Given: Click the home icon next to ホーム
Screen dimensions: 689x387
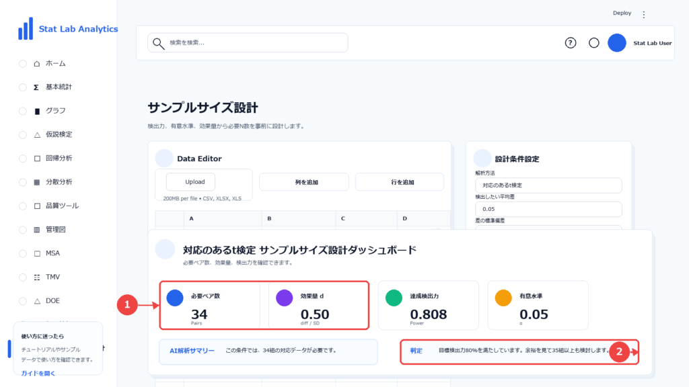Looking at the screenshot, I should click(x=37, y=64).
